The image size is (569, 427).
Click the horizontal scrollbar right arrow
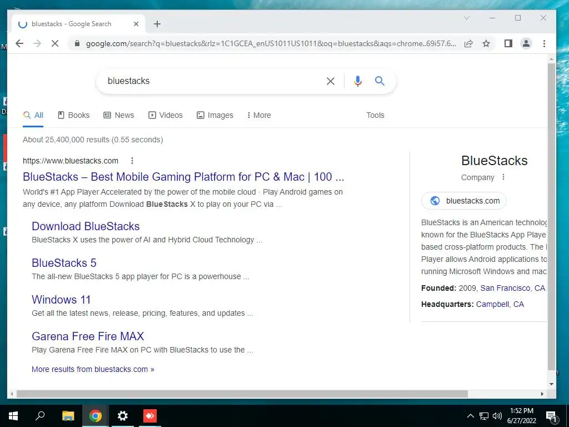[x=542, y=394]
